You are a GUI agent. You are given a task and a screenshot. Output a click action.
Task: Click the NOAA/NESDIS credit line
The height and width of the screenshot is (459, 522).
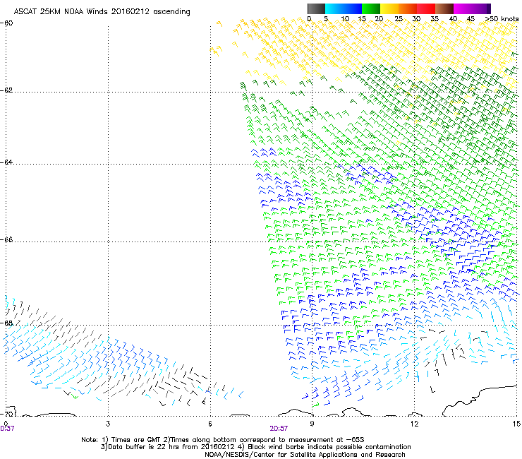tap(305, 455)
